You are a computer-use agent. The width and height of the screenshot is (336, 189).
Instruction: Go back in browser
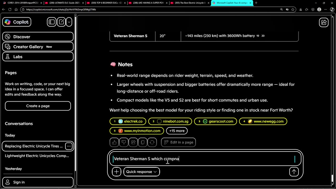click(3, 9)
